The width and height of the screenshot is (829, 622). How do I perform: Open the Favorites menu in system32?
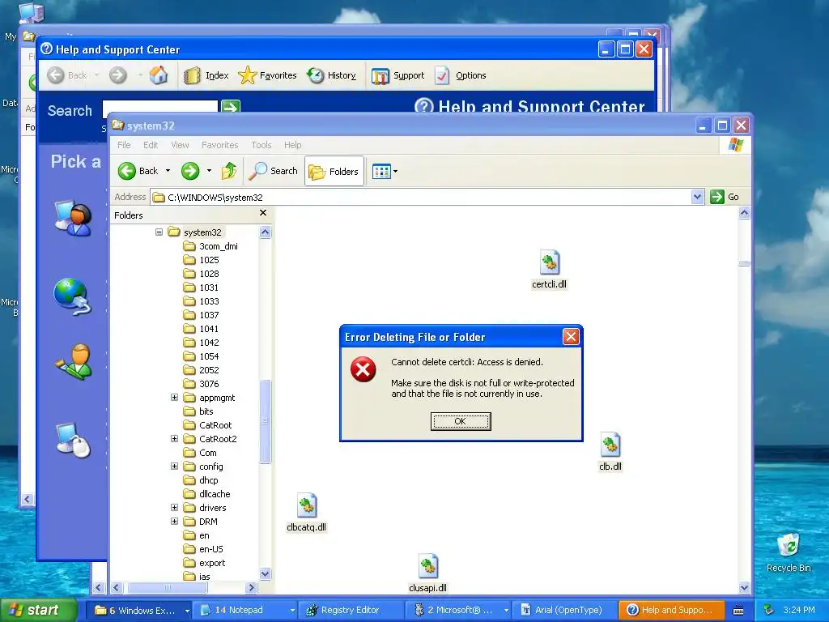[220, 145]
